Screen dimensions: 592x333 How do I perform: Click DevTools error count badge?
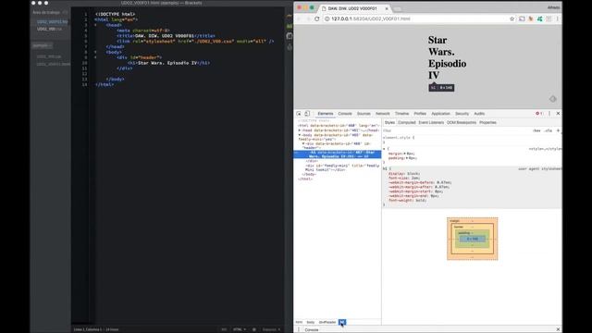[x=538, y=114]
